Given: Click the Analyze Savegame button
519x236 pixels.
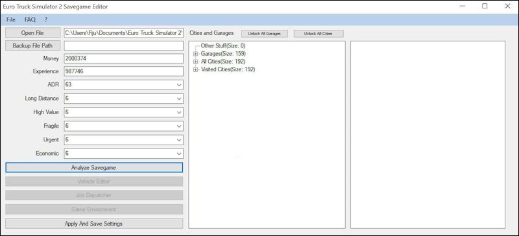Looking at the screenshot, I should pos(94,167).
